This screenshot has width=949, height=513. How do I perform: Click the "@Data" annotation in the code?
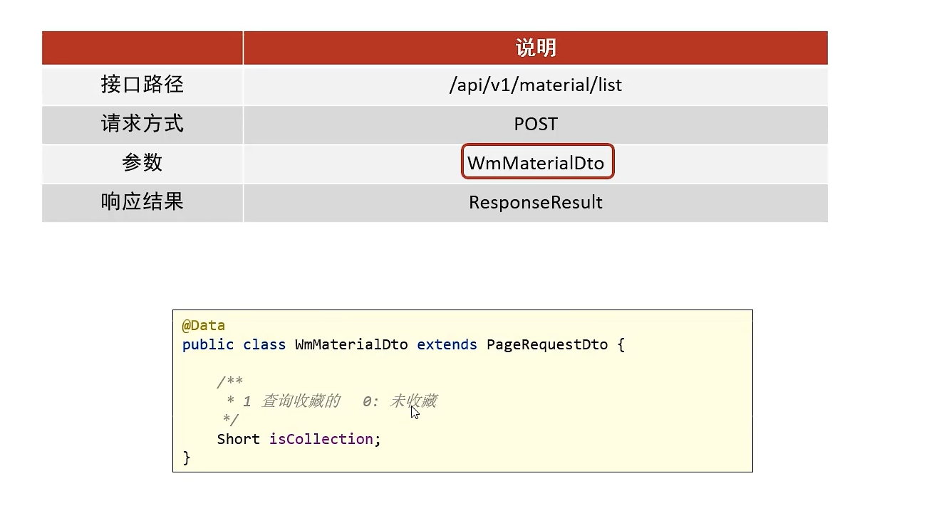(x=204, y=325)
